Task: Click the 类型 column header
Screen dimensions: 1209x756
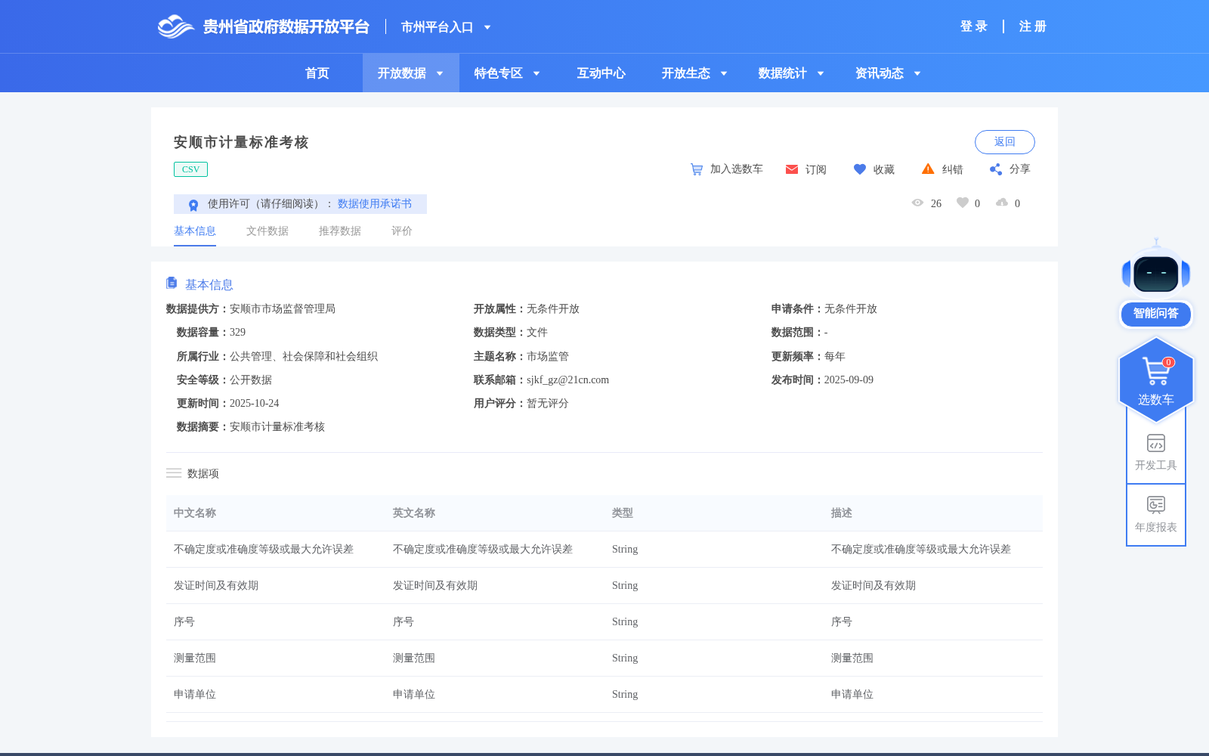Action: pyautogui.click(x=623, y=513)
